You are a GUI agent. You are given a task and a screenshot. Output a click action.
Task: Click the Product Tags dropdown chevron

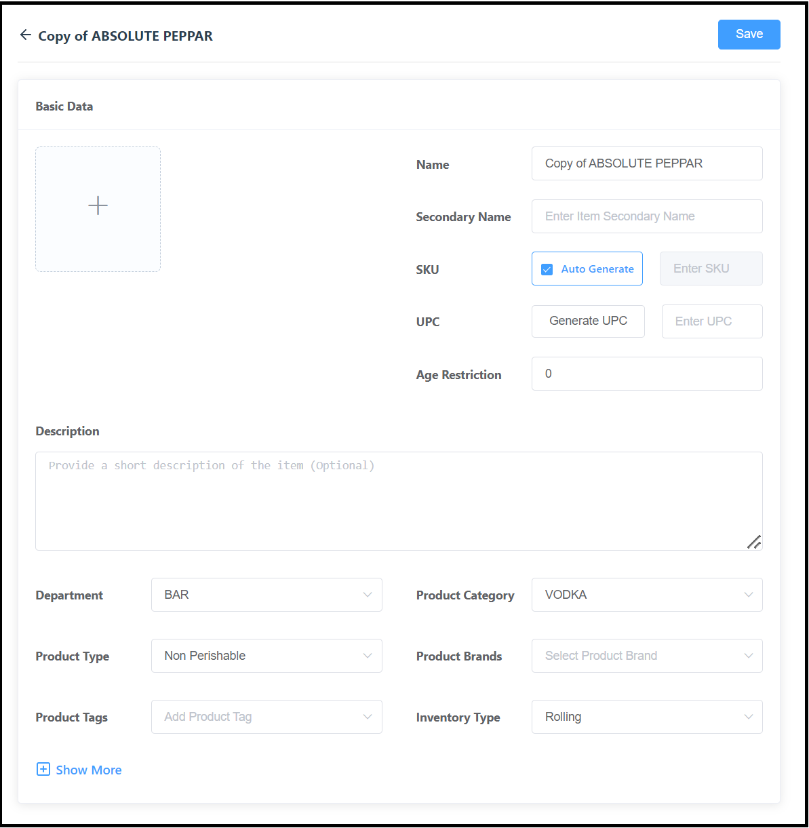click(x=367, y=717)
